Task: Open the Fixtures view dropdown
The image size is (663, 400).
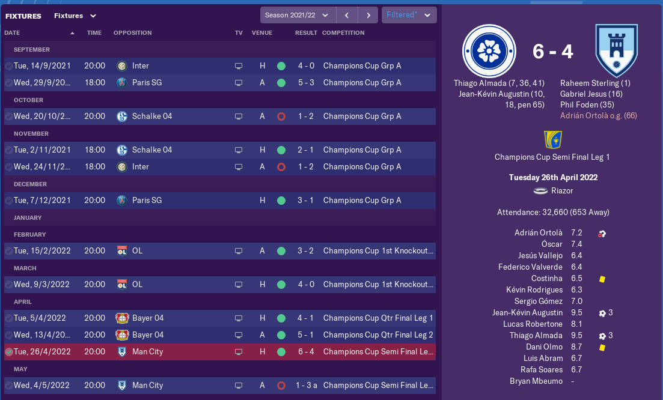Action: [x=75, y=16]
